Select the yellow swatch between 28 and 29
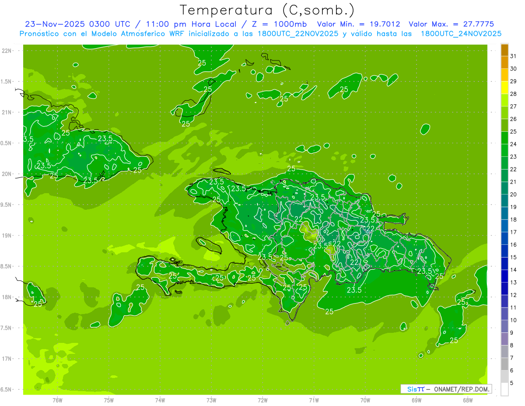This screenshot has width=525, height=406. tap(504, 87)
